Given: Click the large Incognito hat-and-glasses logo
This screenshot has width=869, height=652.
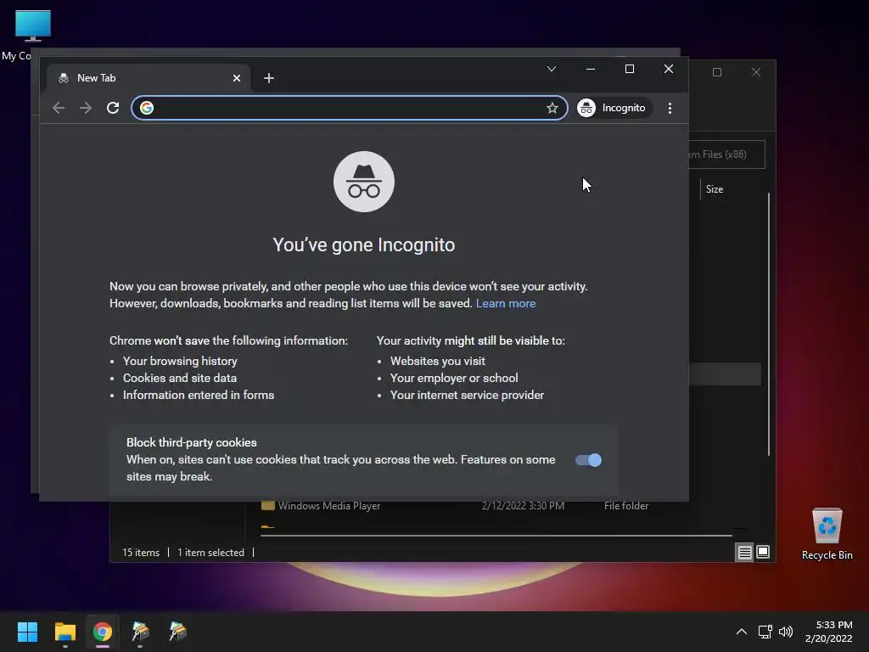Looking at the screenshot, I should (x=363, y=182).
